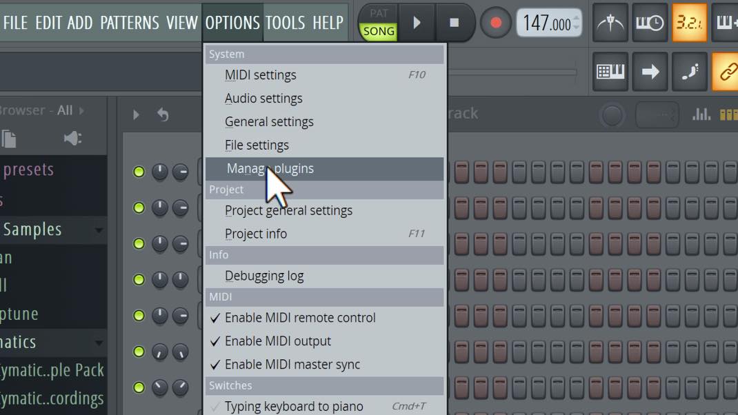The height and width of the screenshot is (415, 738).
Task: Click the browser speaker icon
Action: [73, 139]
